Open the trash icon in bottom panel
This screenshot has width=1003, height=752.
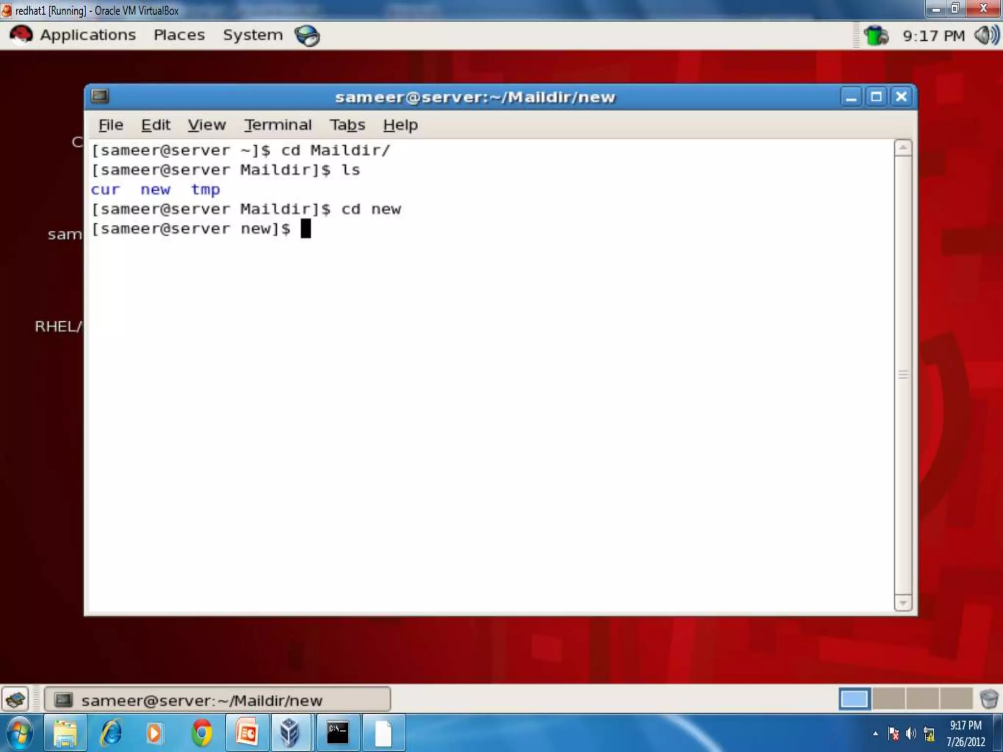pos(989,699)
